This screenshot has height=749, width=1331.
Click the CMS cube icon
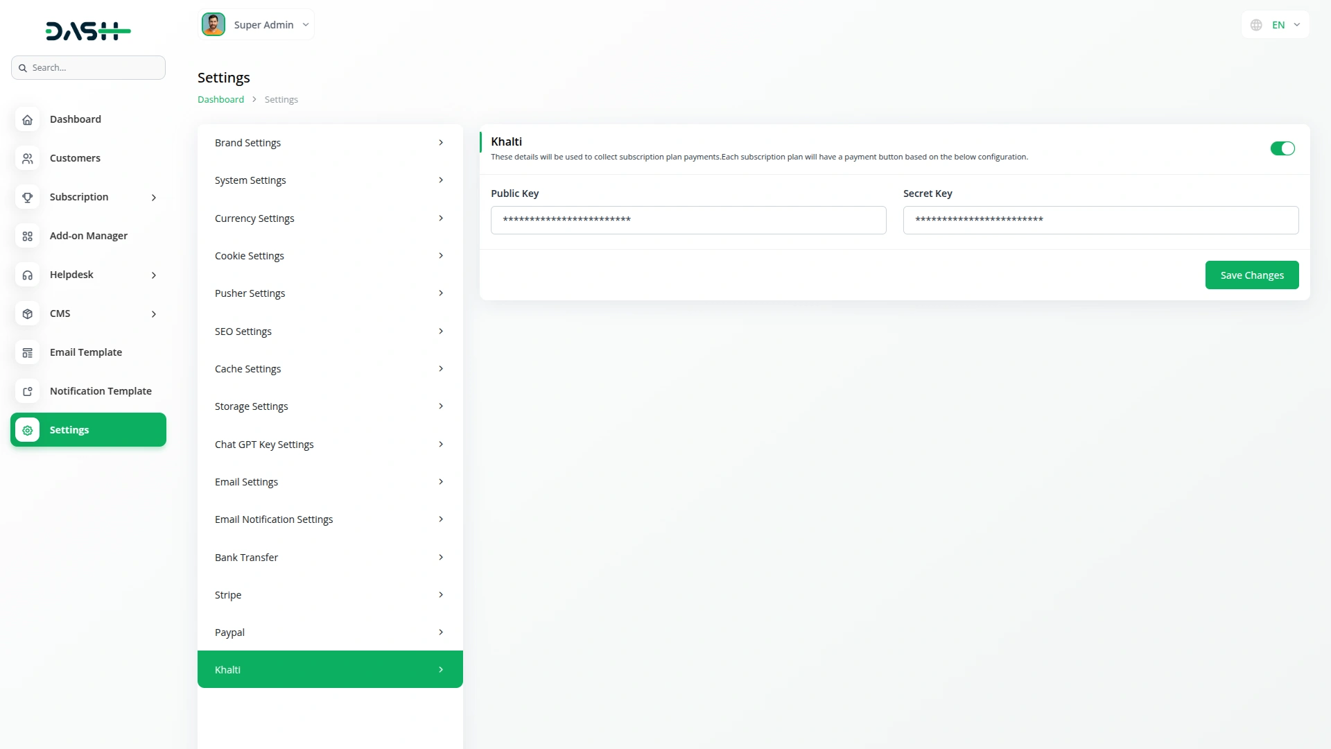coord(27,313)
